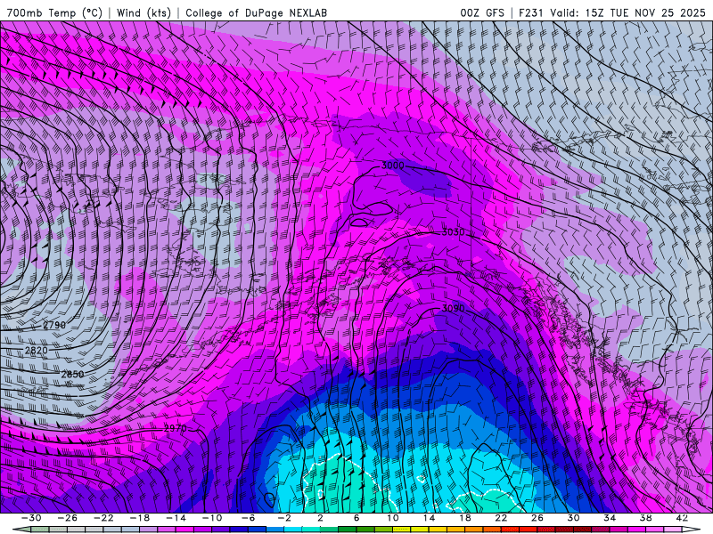Click the -2 color scale label
713x534 pixels.
click(x=283, y=518)
